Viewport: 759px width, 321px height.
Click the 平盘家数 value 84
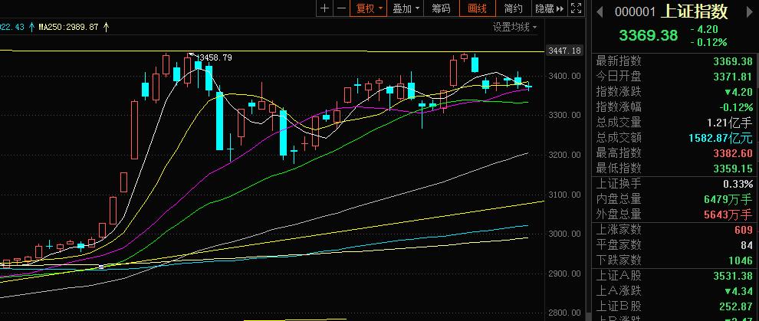[x=747, y=245]
